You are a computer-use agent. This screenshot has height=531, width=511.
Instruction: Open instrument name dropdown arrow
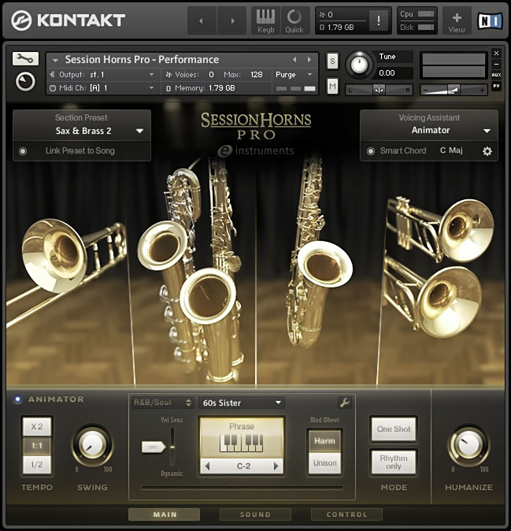tap(55, 61)
